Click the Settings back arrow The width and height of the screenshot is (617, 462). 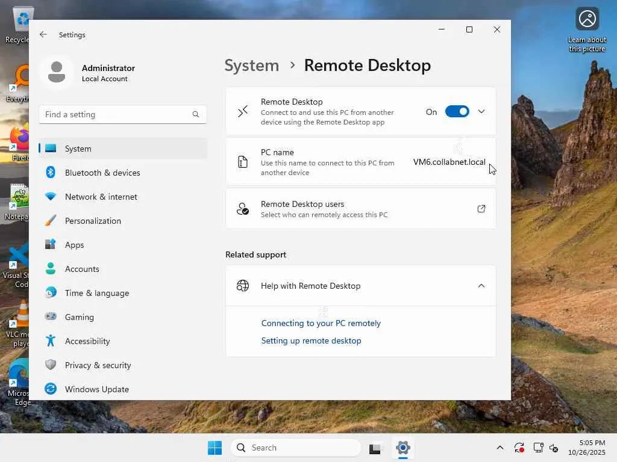click(x=43, y=35)
